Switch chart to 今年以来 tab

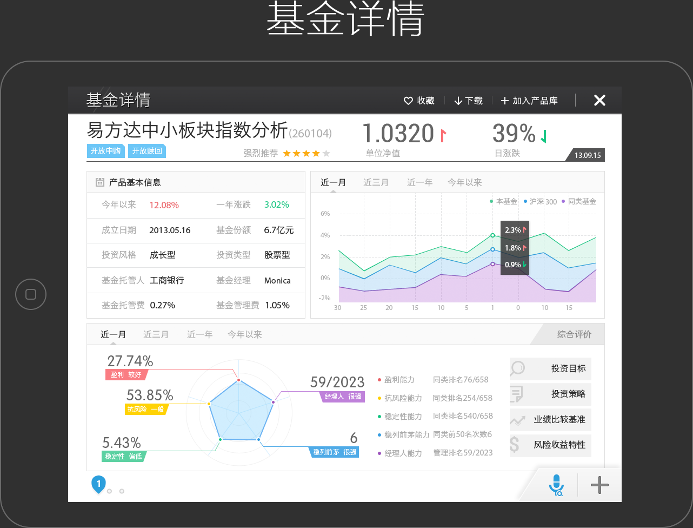464,182
